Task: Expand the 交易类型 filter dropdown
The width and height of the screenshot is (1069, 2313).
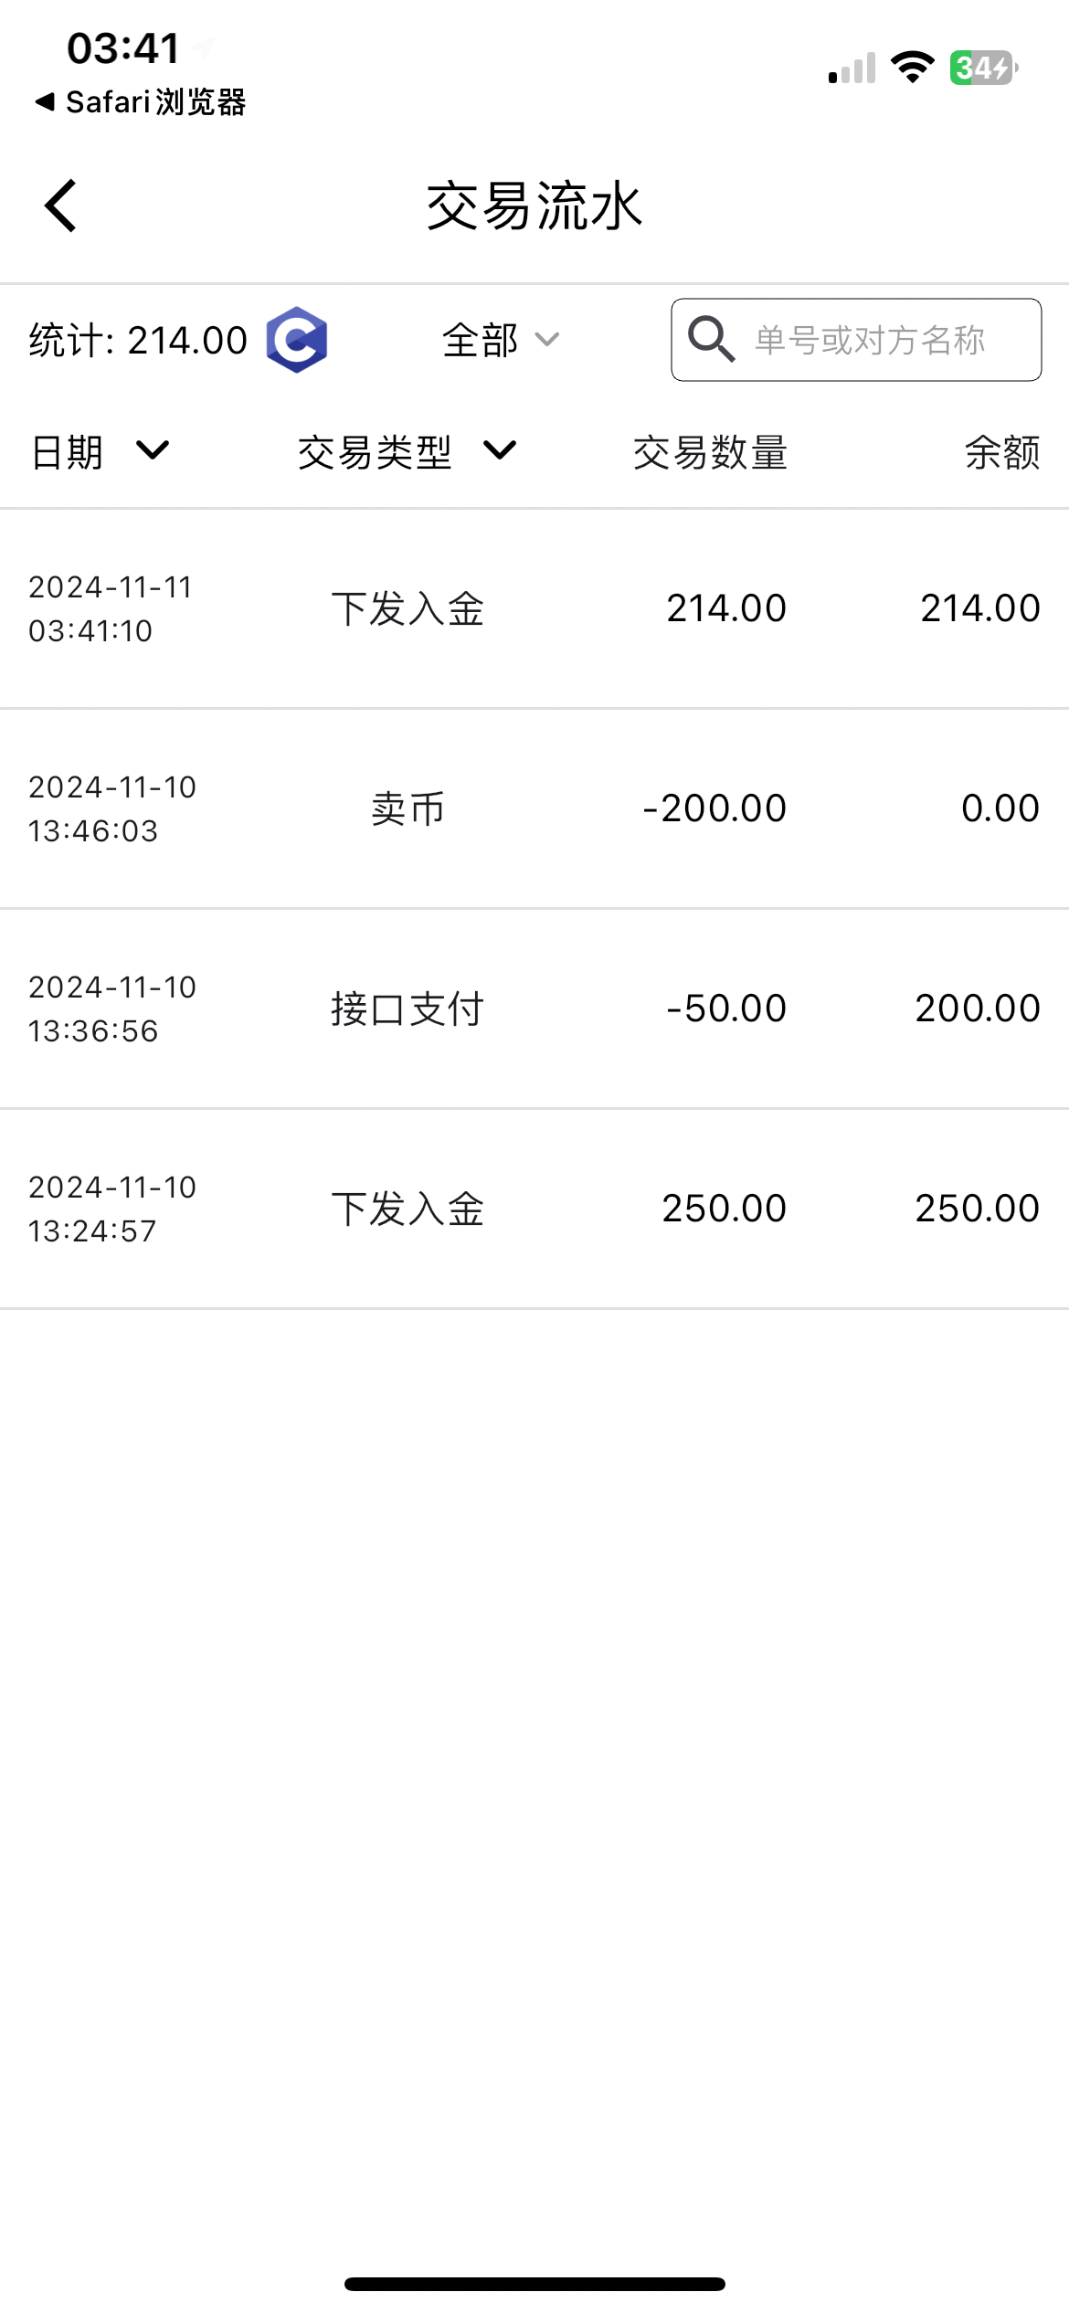Action: (x=407, y=451)
